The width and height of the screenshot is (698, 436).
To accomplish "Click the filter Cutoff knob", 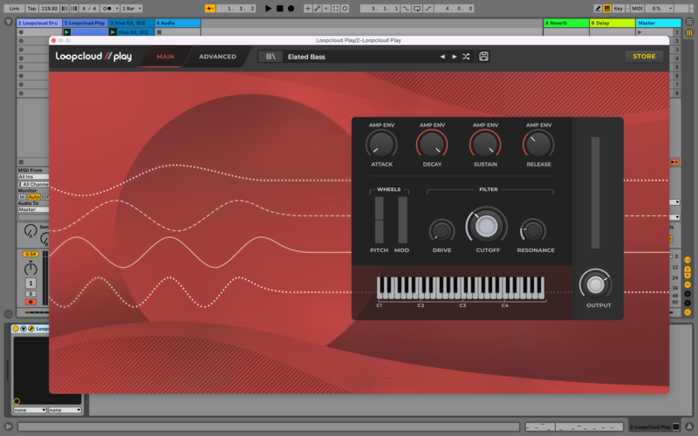I will coord(486,226).
